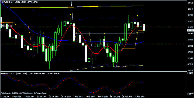Click the purple dot below the 10 Jan candles
The height and width of the screenshot is (98, 194).
click(34, 56)
